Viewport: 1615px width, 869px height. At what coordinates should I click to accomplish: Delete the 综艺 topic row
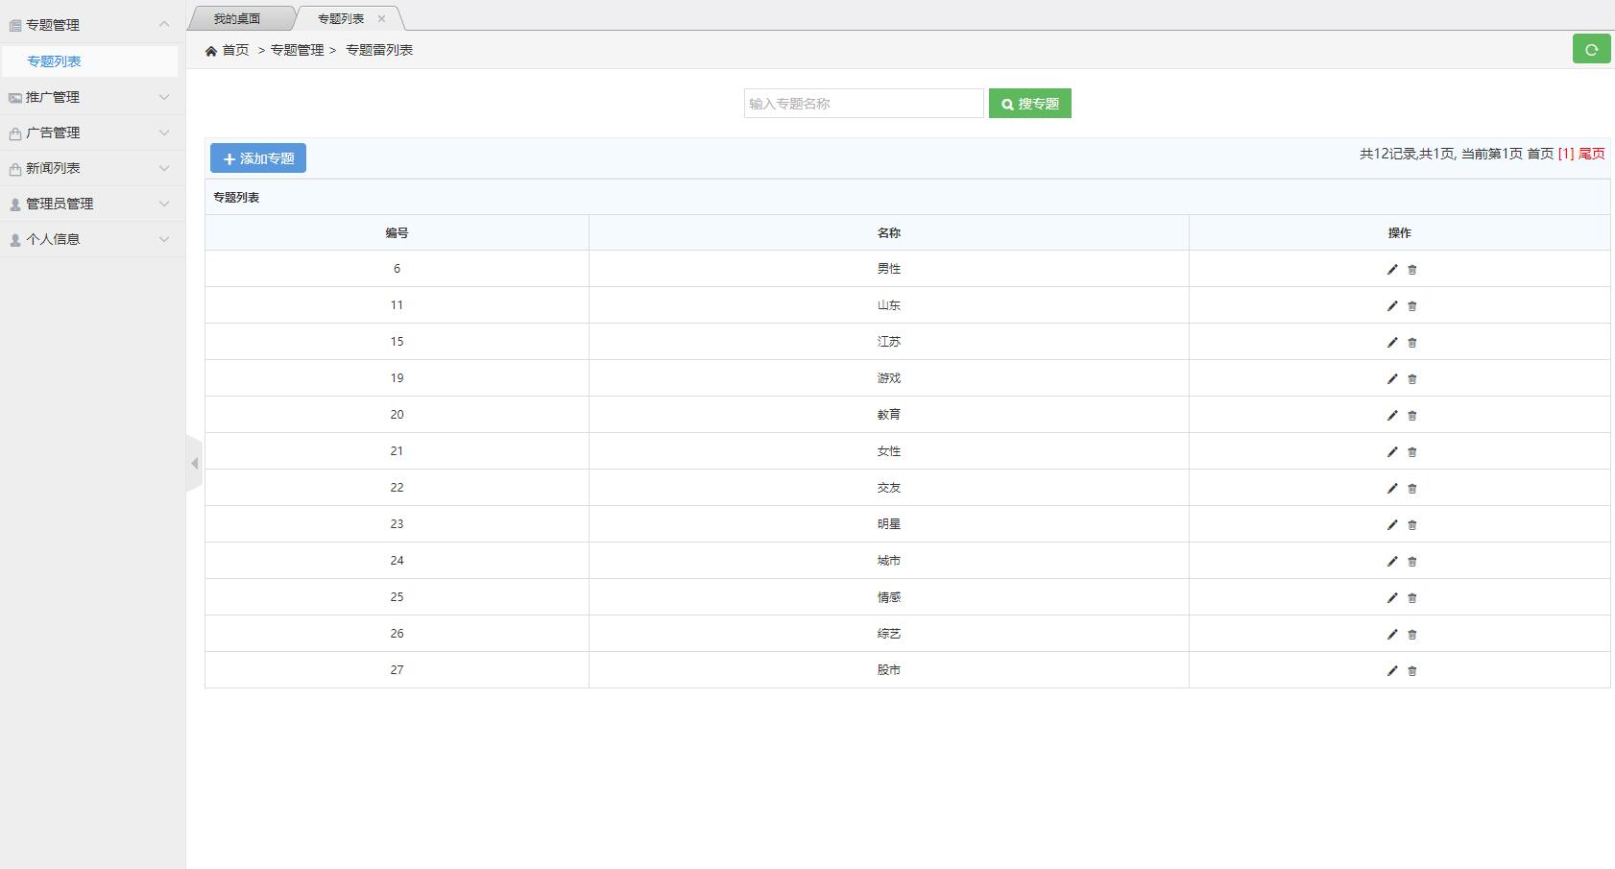coord(1411,635)
